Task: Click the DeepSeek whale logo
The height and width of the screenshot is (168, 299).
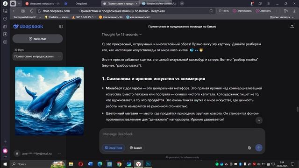Action: (28, 27)
